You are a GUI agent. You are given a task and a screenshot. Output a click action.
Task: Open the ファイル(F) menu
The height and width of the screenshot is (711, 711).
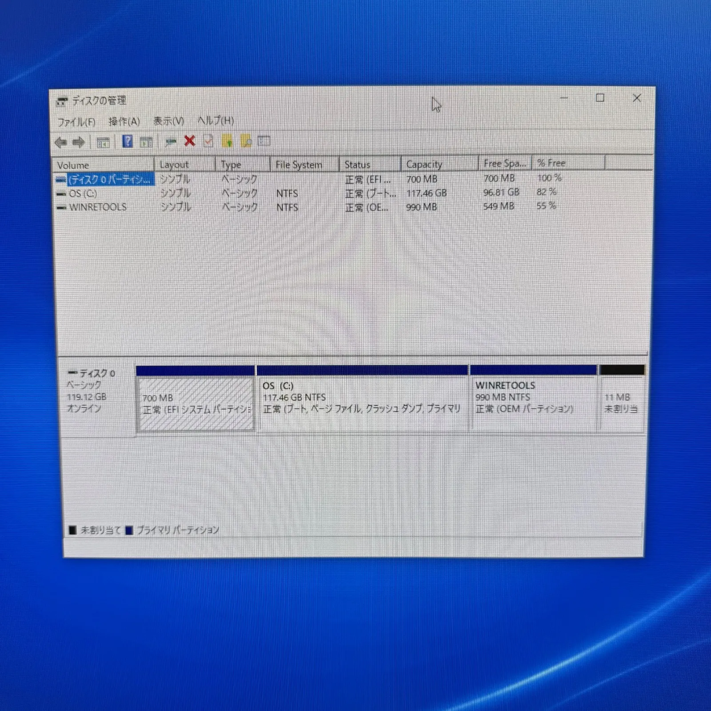76,122
